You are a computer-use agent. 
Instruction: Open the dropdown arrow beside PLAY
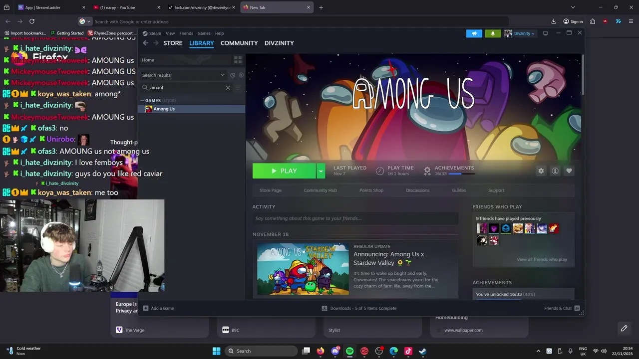pos(321,171)
